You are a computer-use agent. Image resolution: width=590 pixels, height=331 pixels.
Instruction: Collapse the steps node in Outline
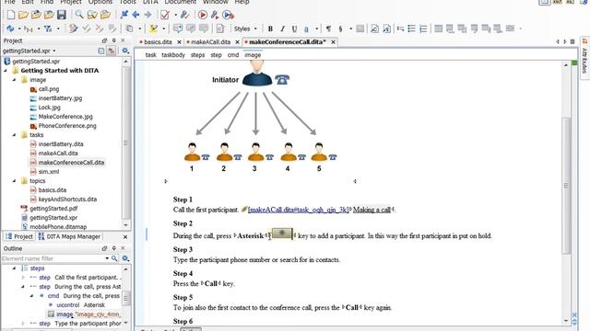coord(15,268)
